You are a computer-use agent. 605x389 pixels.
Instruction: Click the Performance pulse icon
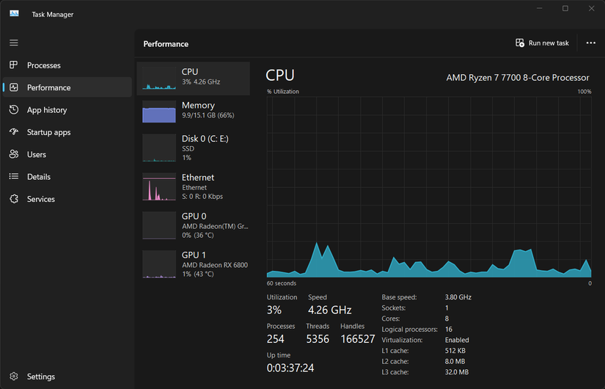pyautogui.click(x=14, y=87)
